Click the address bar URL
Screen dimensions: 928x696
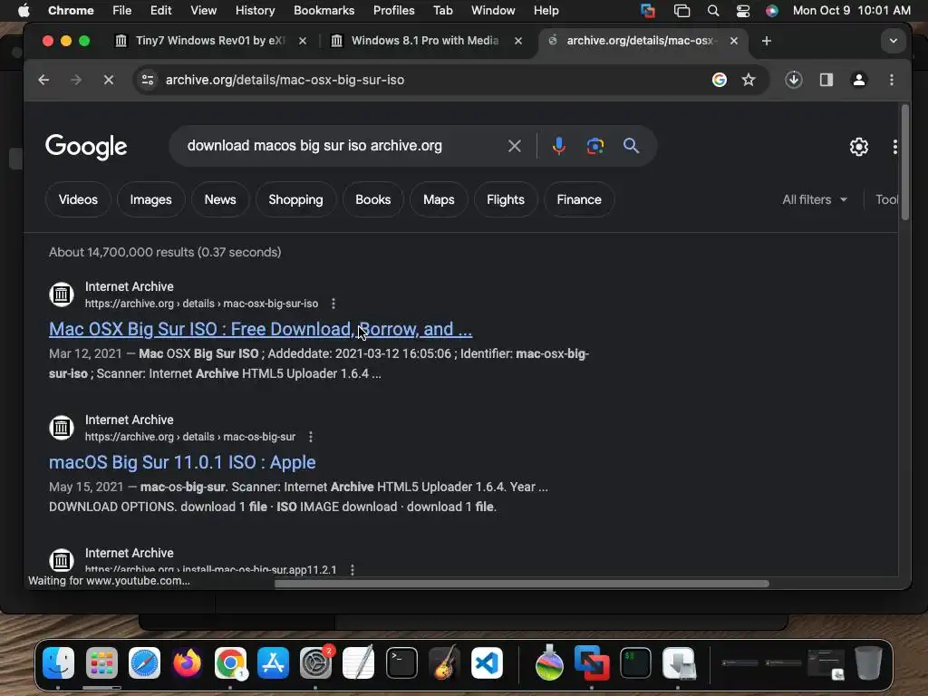click(285, 80)
